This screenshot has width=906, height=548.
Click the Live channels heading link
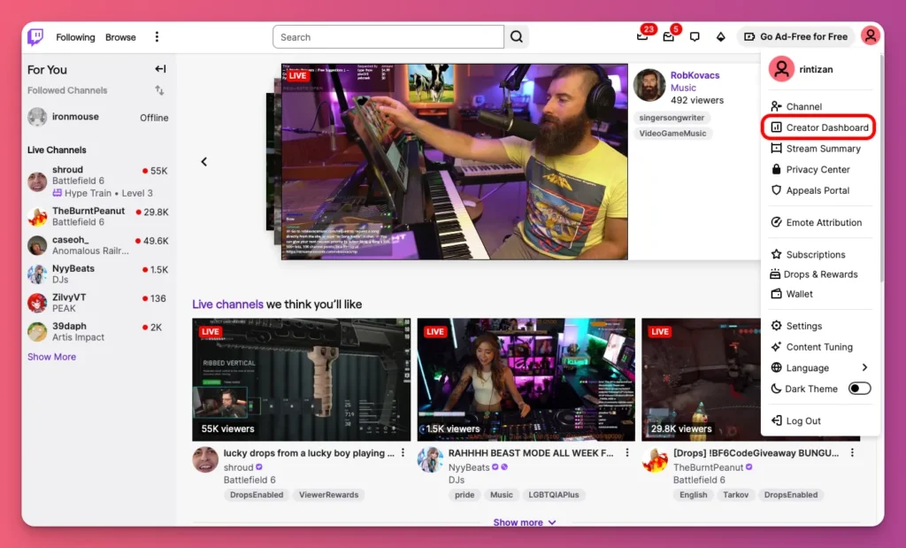pos(227,304)
